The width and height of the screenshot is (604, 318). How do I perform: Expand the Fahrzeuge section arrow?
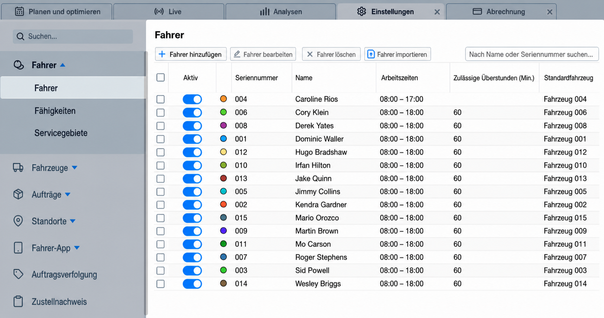click(x=74, y=168)
